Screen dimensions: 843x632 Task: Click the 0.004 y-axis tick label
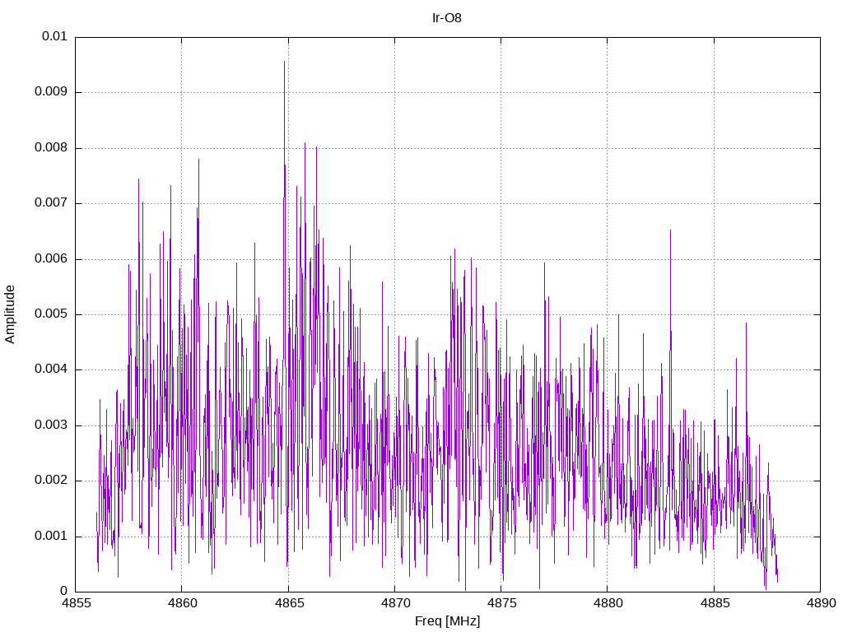tap(51, 369)
